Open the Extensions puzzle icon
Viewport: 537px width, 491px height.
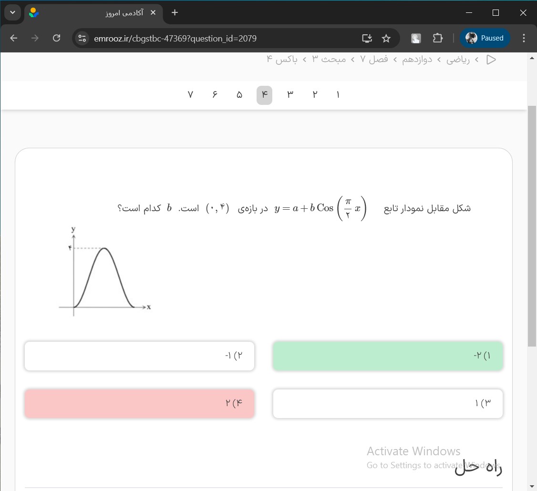coord(438,38)
